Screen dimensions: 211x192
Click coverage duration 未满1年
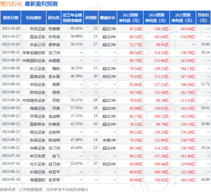point(109,140)
